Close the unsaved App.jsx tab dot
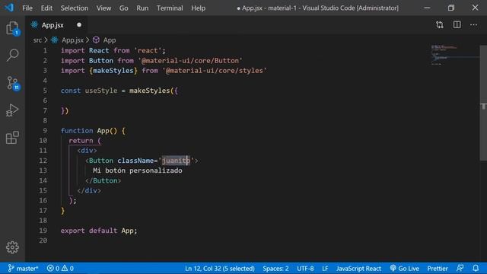The width and height of the screenshot is (487, 274). click(79, 25)
